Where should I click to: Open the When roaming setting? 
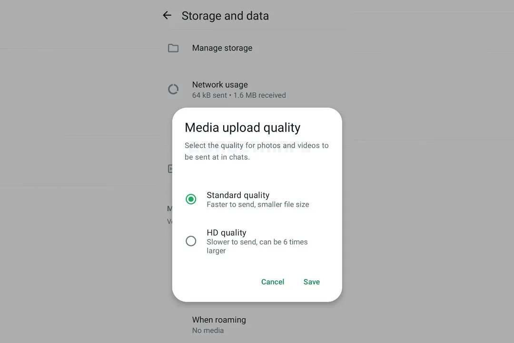(x=219, y=320)
